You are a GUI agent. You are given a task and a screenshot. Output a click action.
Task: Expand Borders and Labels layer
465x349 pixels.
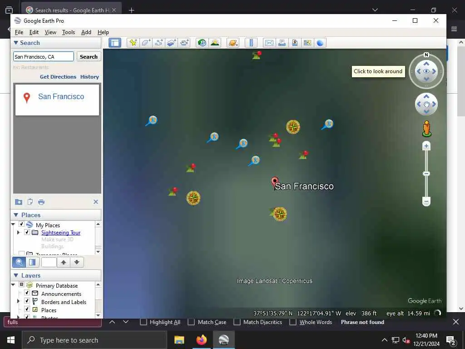pos(18,301)
